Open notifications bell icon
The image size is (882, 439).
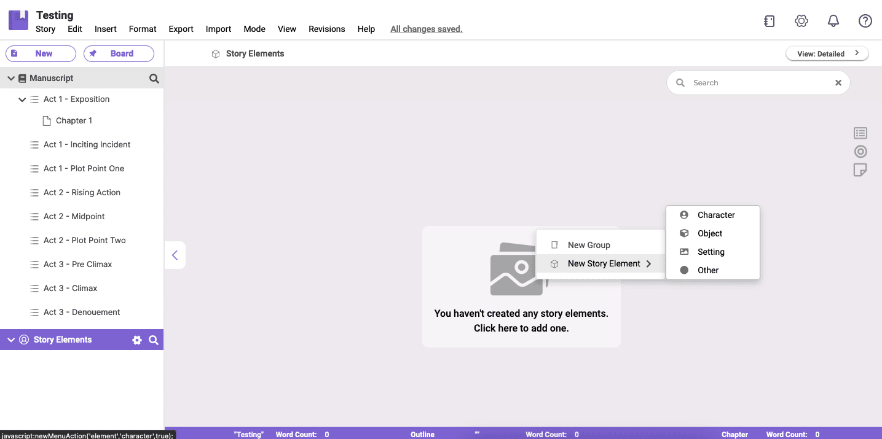click(833, 21)
